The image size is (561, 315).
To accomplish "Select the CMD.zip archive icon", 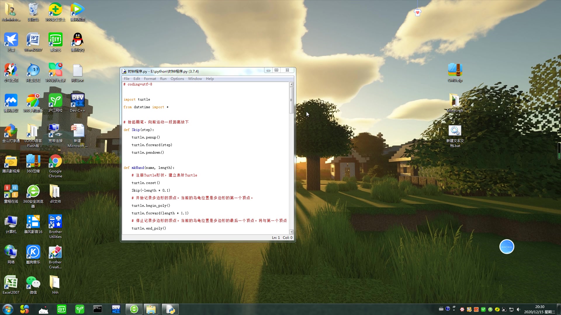I will click(455, 70).
